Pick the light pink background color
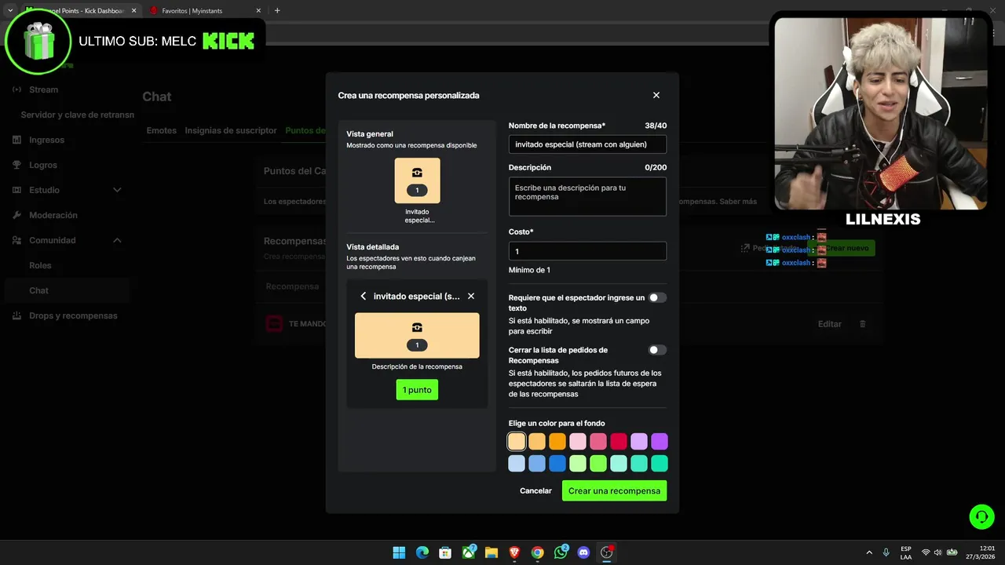The width and height of the screenshot is (1005, 565). (x=578, y=442)
